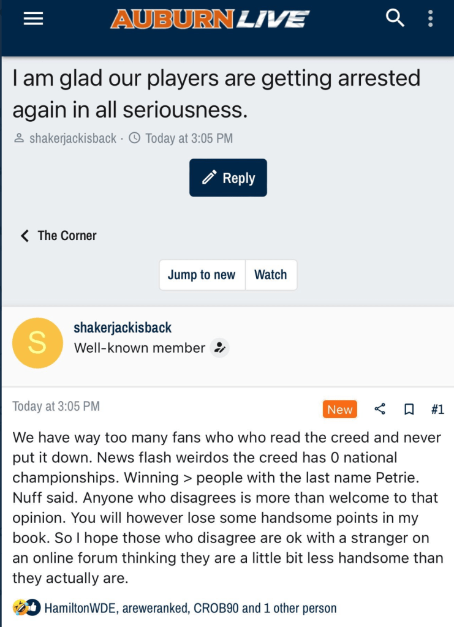This screenshot has height=627, width=454.
Task: Click the orange New badge
Action: (x=339, y=410)
